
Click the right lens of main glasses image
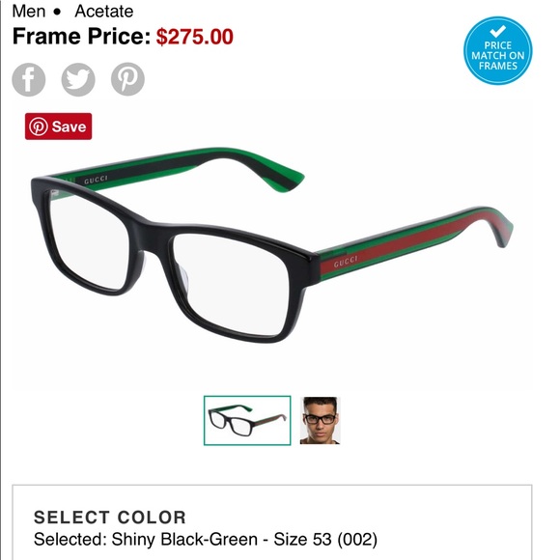point(231,285)
